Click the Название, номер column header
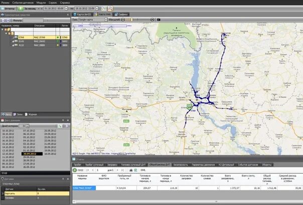 17,26
